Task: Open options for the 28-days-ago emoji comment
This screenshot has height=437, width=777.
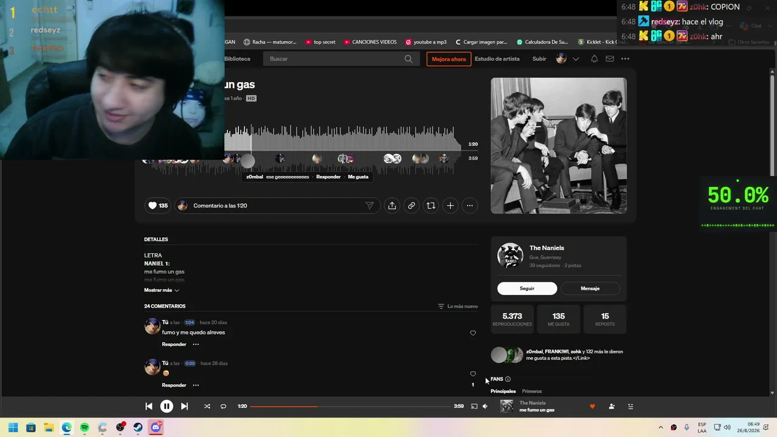Action: [195, 385]
